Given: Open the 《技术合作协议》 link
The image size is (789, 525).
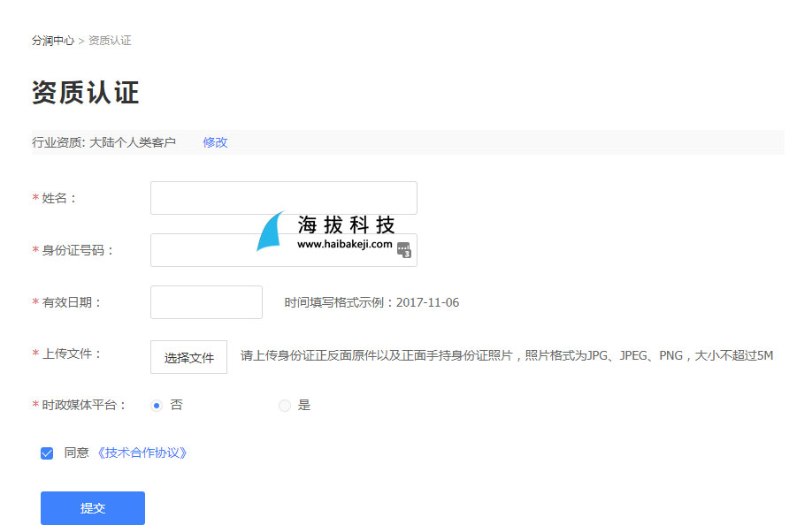Looking at the screenshot, I should point(142,453).
